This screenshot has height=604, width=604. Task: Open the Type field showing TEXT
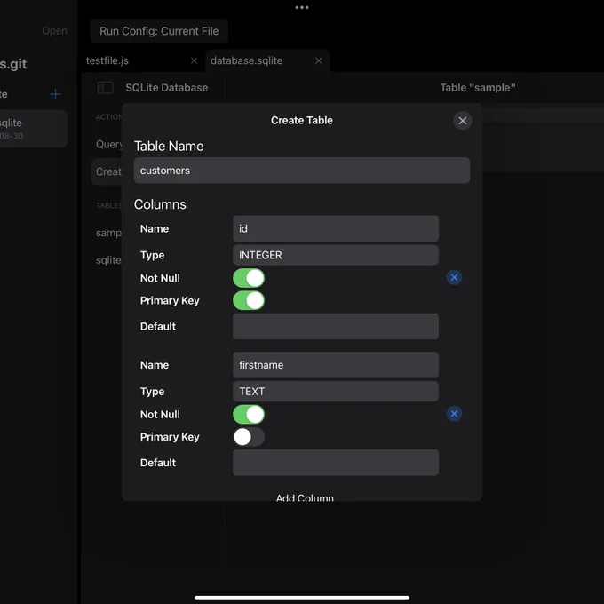tap(336, 392)
